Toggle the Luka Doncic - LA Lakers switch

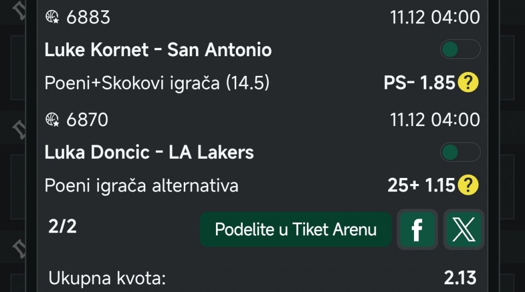(460, 152)
